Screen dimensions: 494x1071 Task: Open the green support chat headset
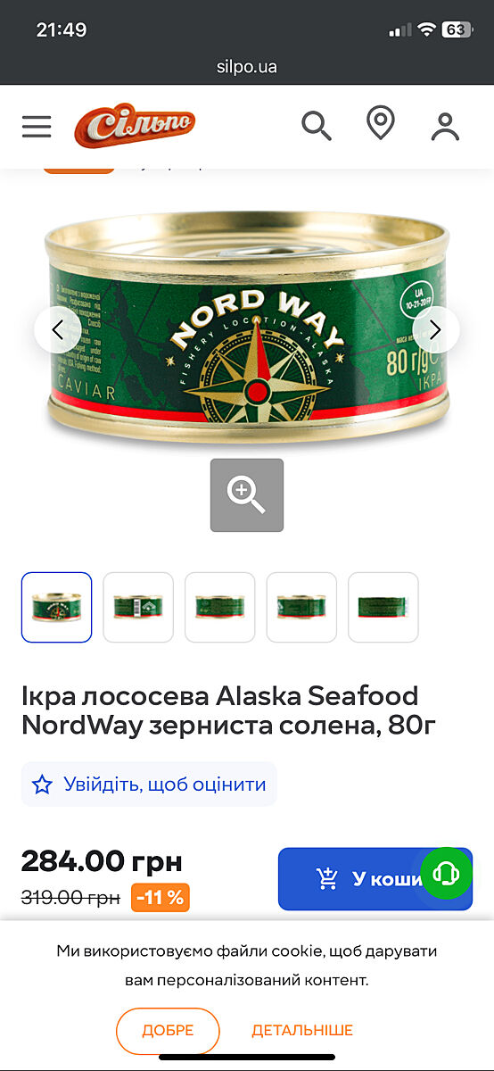point(447,873)
